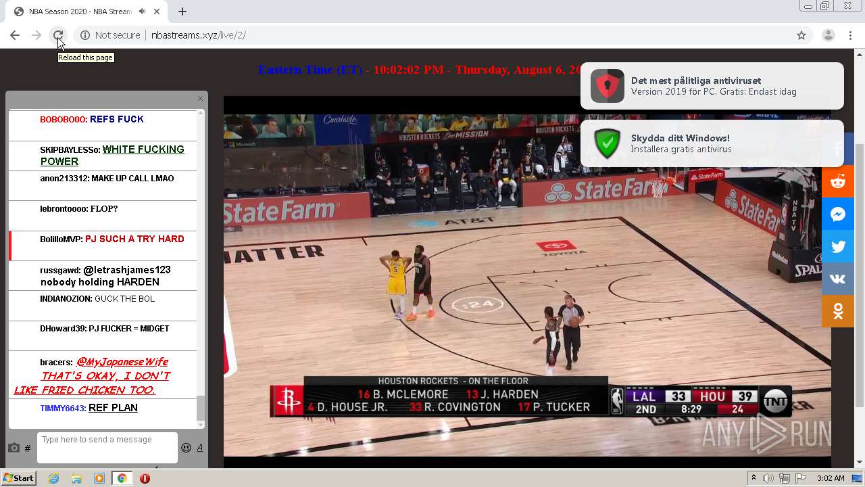Open Windows Media Player from the taskbar
Viewport: 865px width, 487px height.
(x=99, y=478)
